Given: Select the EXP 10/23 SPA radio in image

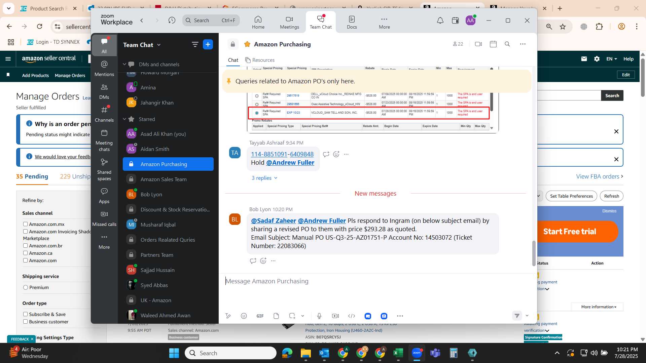Looking at the screenshot, I should pos(257,113).
